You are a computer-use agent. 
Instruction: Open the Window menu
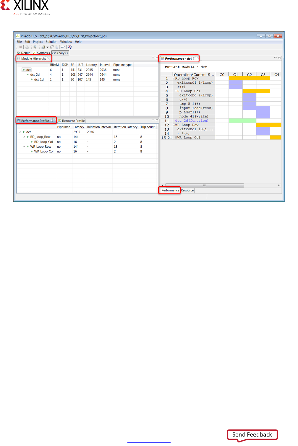point(66,42)
